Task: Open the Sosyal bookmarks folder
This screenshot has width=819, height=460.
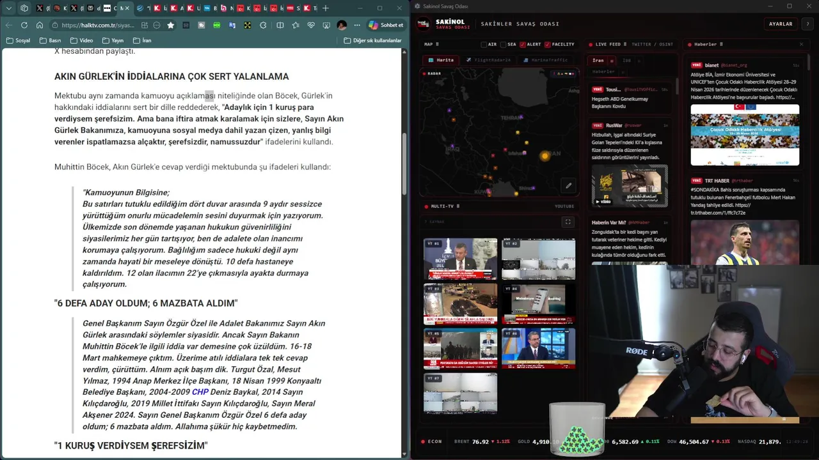Action: pyautogui.click(x=18, y=40)
